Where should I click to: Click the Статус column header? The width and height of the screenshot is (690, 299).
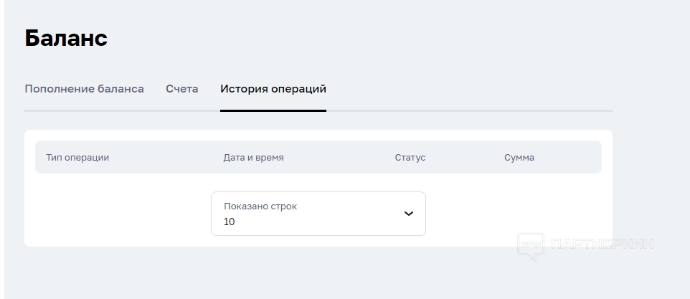click(410, 157)
